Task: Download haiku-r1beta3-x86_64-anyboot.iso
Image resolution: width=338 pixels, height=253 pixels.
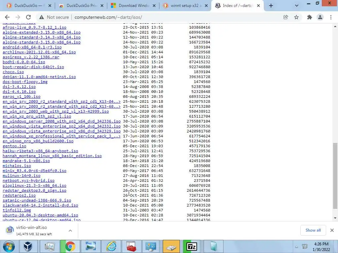Action: (40, 151)
